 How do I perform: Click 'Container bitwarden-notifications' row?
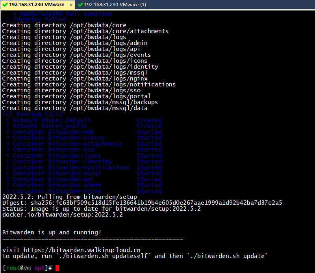pos(84,167)
